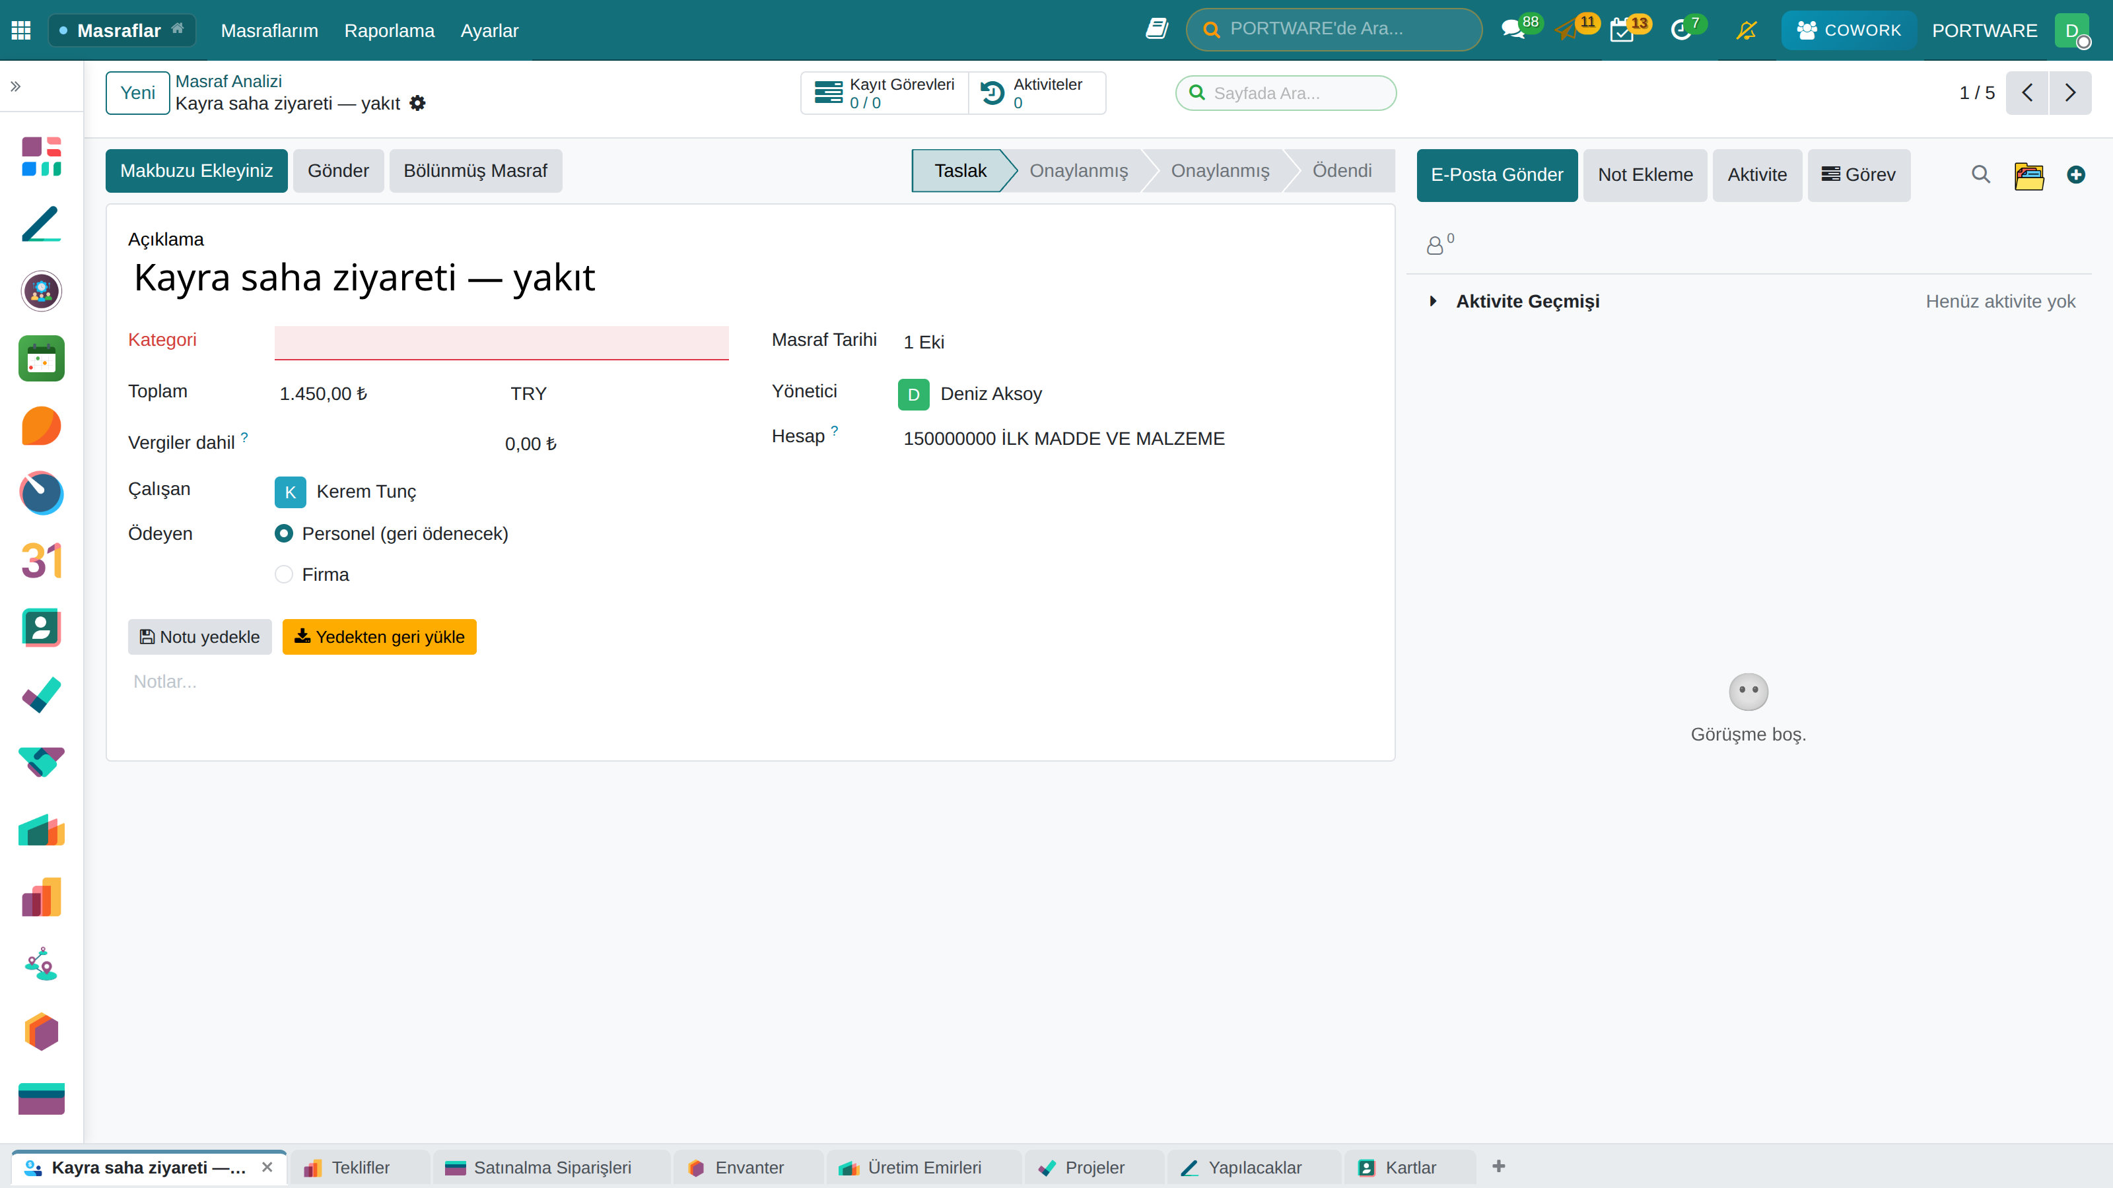Open the Hesap account selection field

1064,439
